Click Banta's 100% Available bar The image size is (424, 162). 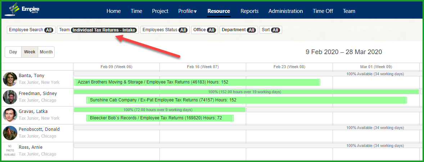248,74
